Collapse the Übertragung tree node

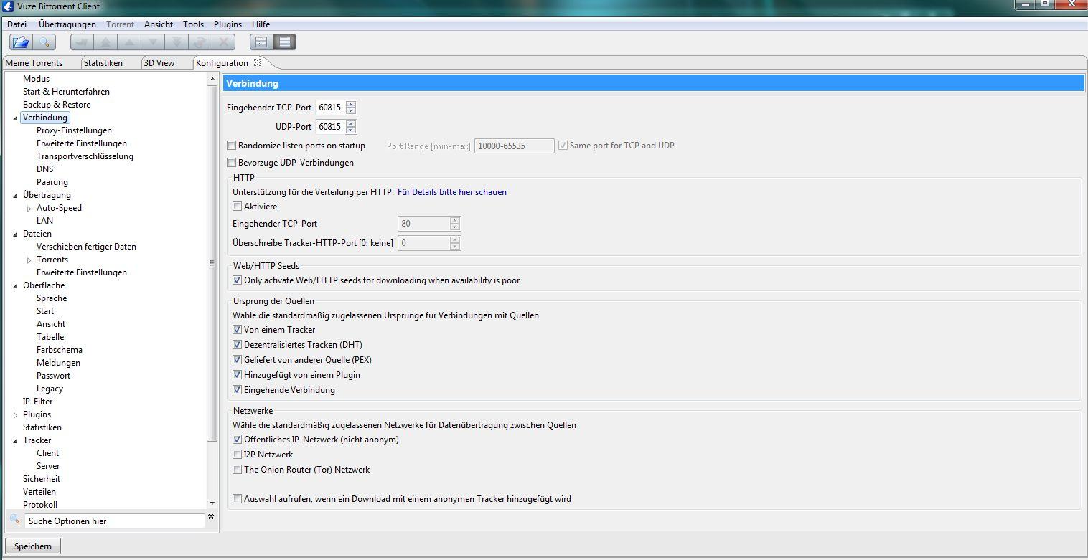click(16, 195)
